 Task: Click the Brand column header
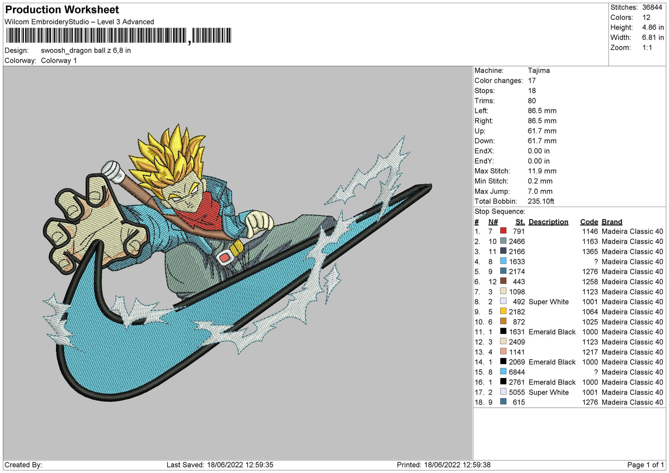pyautogui.click(x=612, y=222)
